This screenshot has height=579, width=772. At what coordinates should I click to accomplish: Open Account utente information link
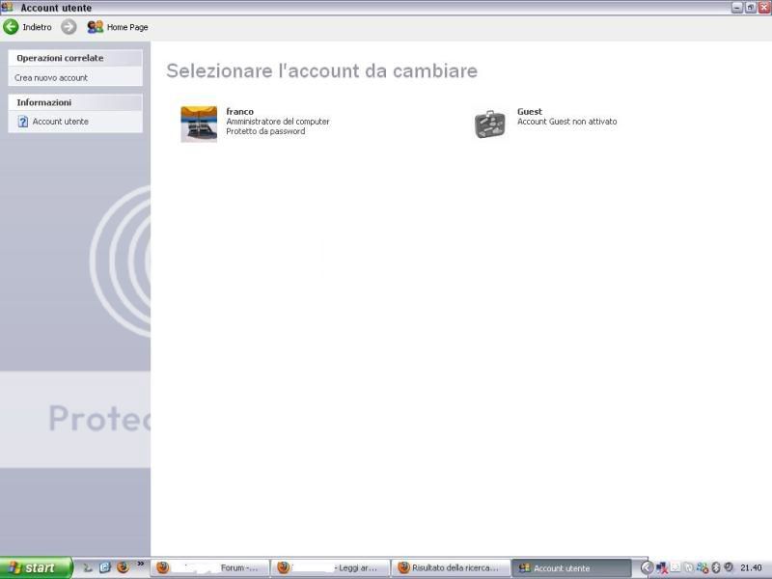[60, 122]
